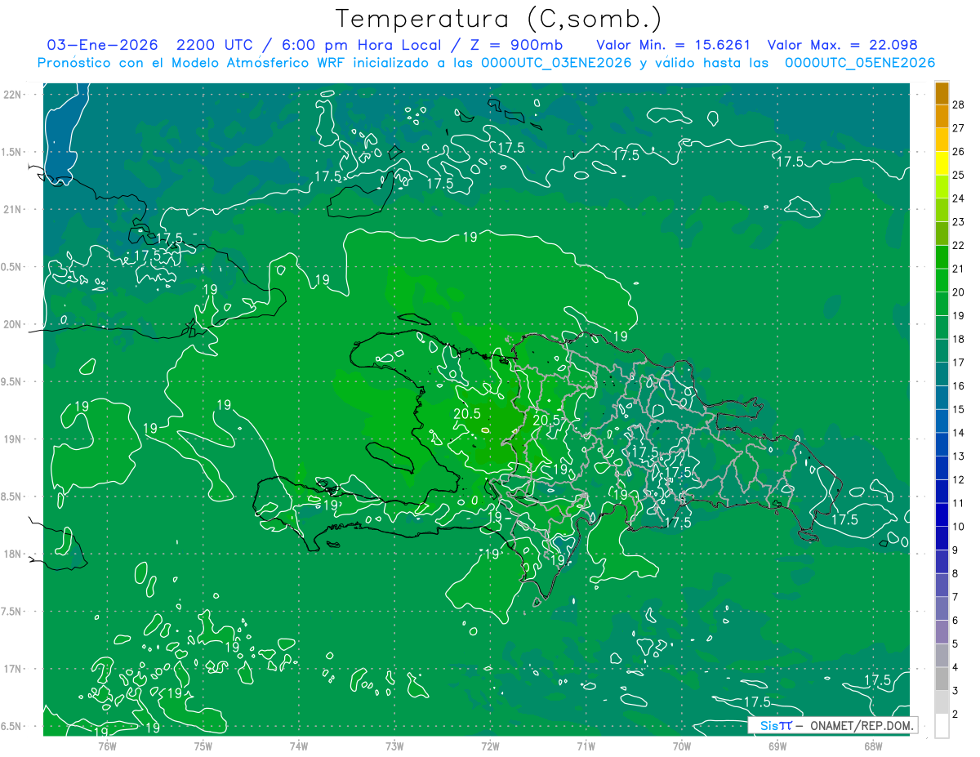Click the purple legend swatch between 5 and 6
The height and width of the screenshot is (757, 980).
[x=942, y=631]
